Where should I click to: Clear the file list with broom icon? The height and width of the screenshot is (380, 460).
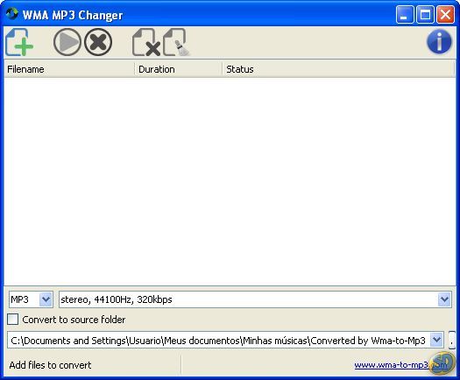coord(177,42)
